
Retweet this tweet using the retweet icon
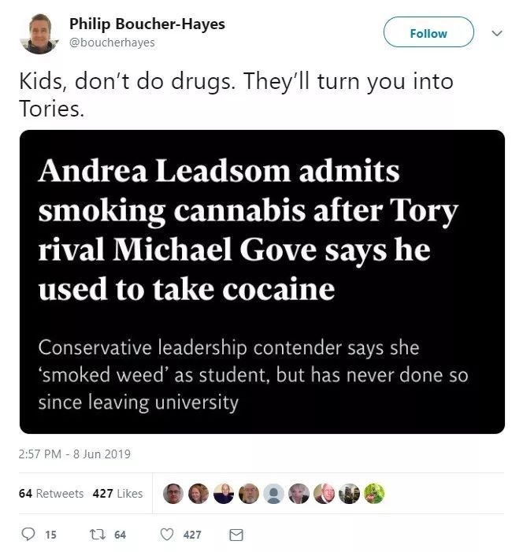[x=95, y=535]
